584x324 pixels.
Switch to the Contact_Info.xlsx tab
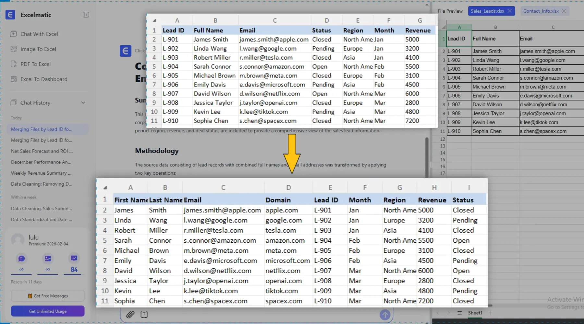coord(541,11)
